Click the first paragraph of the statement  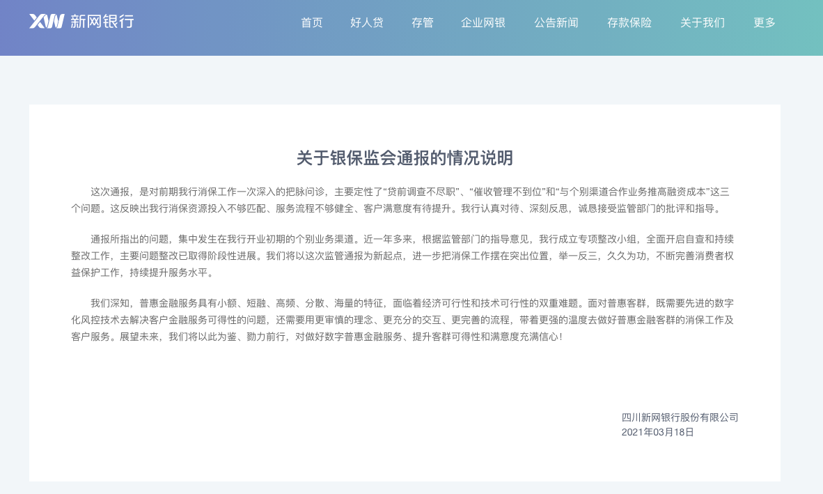[x=404, y=200]
